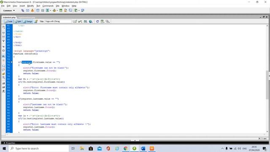Open the Modify menu
The width and height of the screenshot is (270, 152).
[30, 6]
